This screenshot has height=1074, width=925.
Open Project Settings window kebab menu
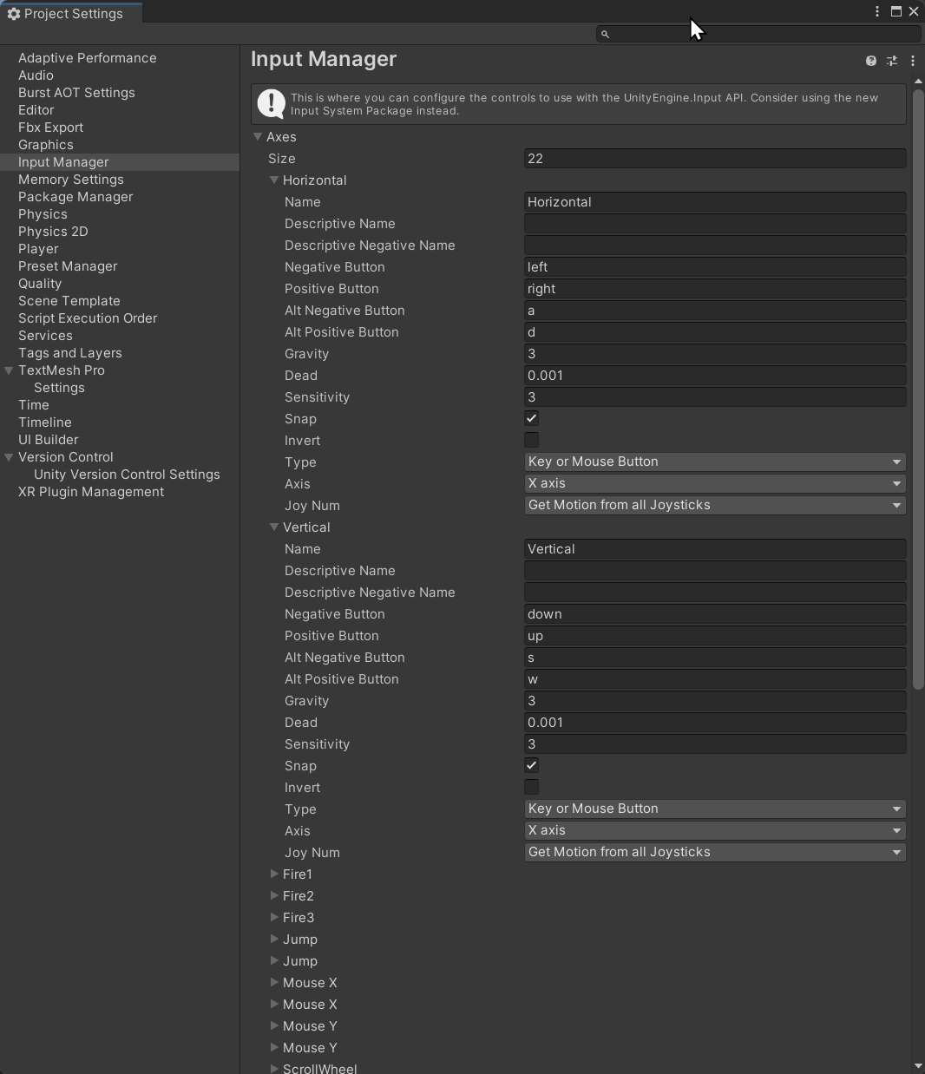[x=877, y=11]
